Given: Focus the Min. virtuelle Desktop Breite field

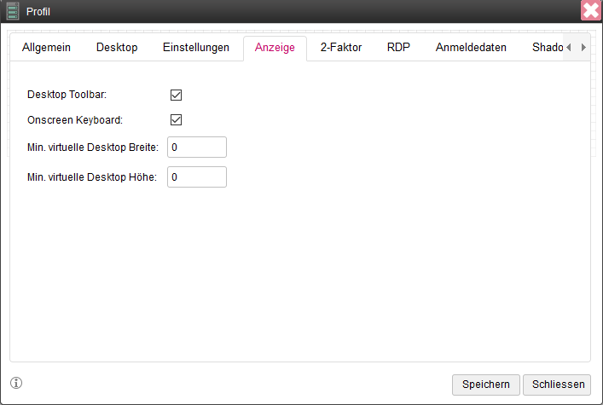Looking at the screenshot, I should [197, 147].
